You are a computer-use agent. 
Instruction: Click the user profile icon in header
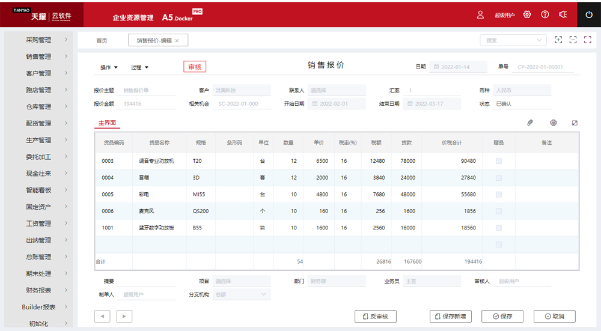click(480, 14)
